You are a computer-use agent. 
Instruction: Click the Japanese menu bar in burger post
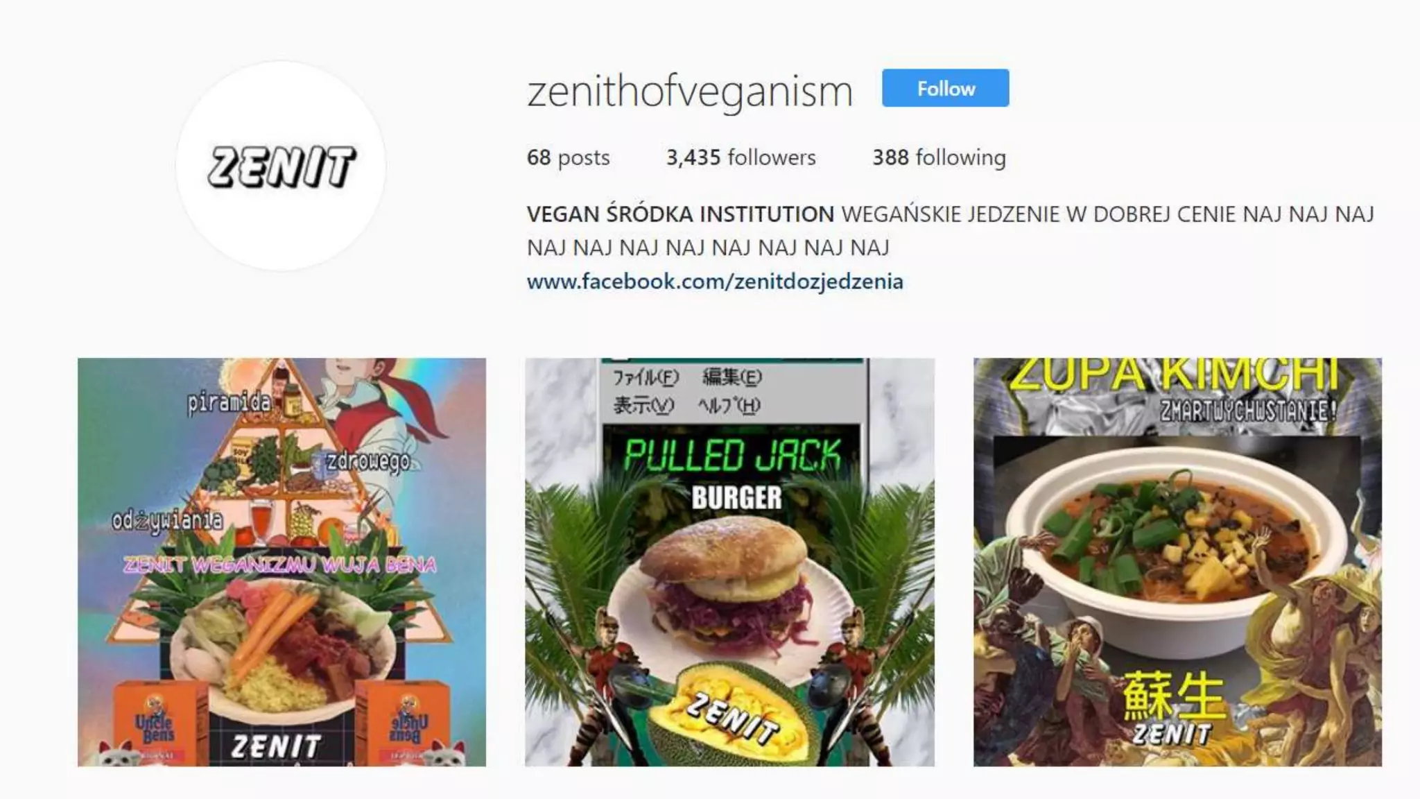(x=687, y=390)
